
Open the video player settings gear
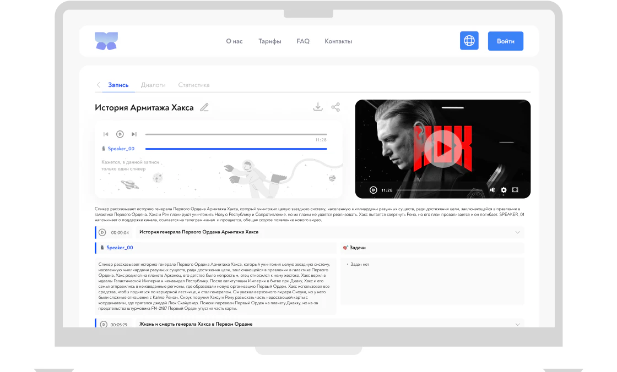tap(504, 190)
